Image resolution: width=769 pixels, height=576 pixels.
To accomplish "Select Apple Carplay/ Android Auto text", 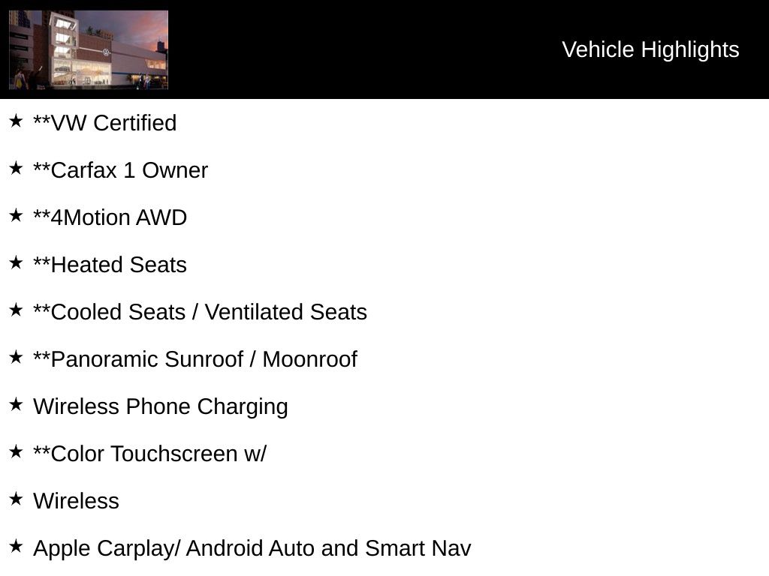I will (252, 548).
